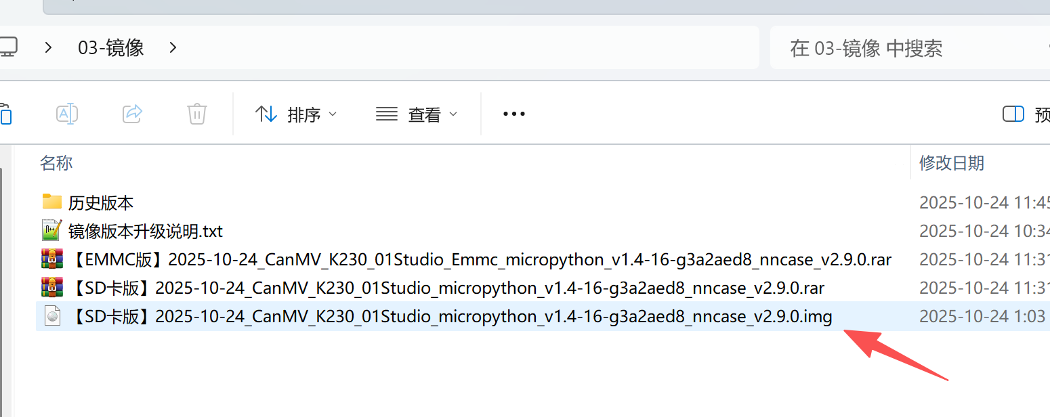This screenshot has width=1050, height=417.
Task: Click the WinRAR icon of the EMMC版 archive
Action: click(x=52, y=259)
